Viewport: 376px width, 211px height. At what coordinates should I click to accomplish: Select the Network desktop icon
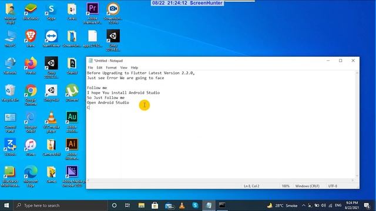tap(10, 66)
